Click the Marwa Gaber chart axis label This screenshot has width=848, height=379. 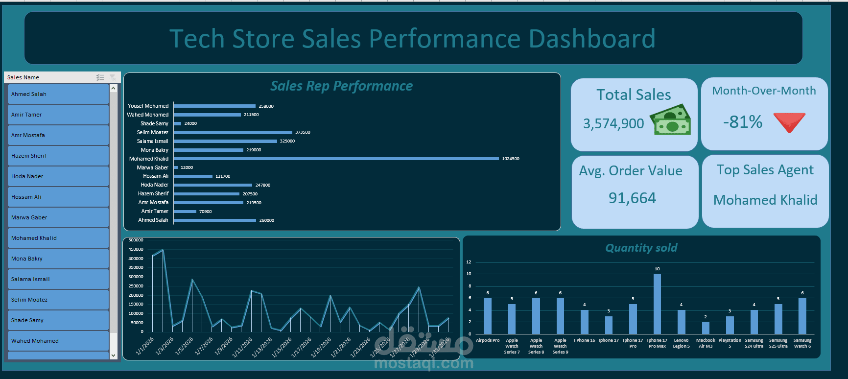click(x=152, y=167)
